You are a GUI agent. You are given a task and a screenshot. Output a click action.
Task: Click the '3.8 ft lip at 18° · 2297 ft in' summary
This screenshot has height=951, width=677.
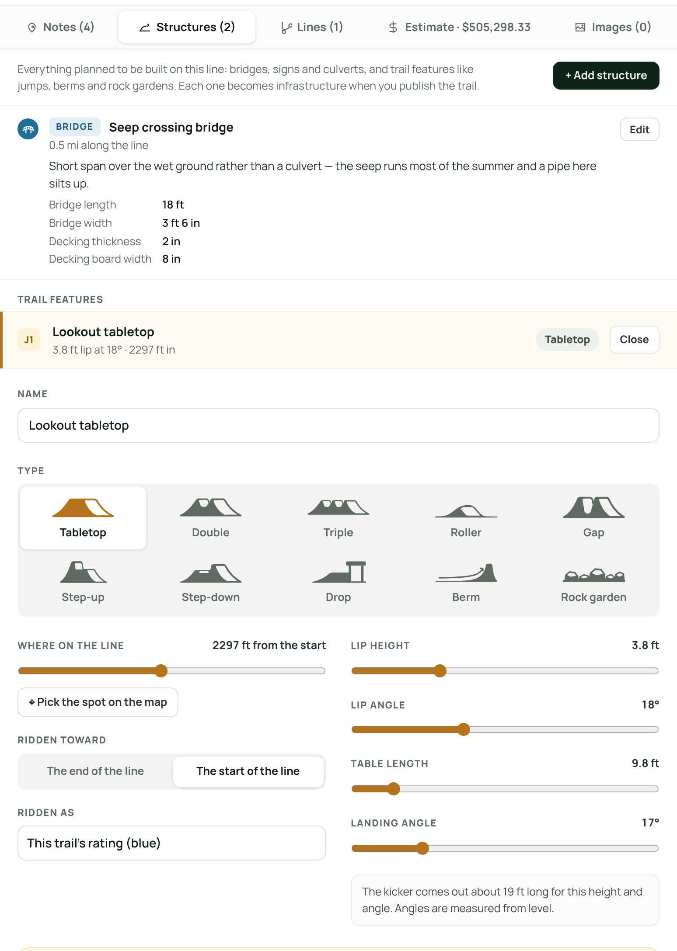coord(114,350)
